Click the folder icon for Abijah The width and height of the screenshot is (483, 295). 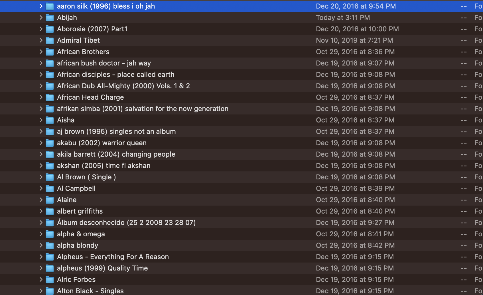pos(50,18)
